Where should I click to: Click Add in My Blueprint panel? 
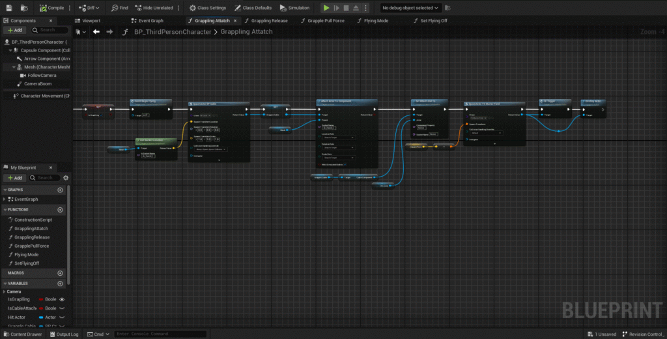click(15, 177)
